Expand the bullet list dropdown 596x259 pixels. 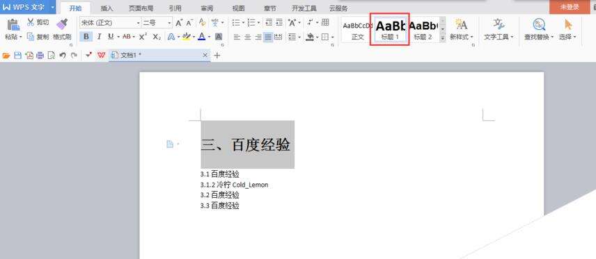point(243,23)
